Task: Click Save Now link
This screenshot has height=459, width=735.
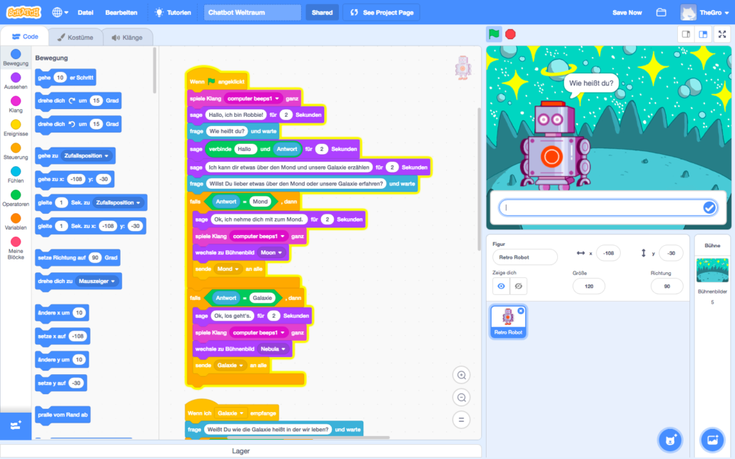Action: click(627, 13)
